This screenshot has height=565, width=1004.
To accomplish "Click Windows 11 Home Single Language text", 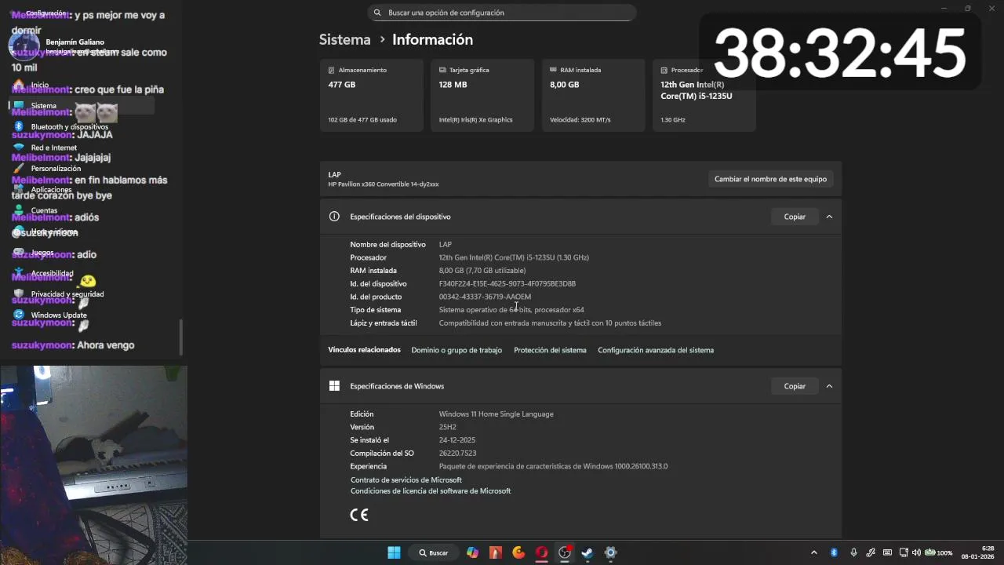I will [496, 414].
